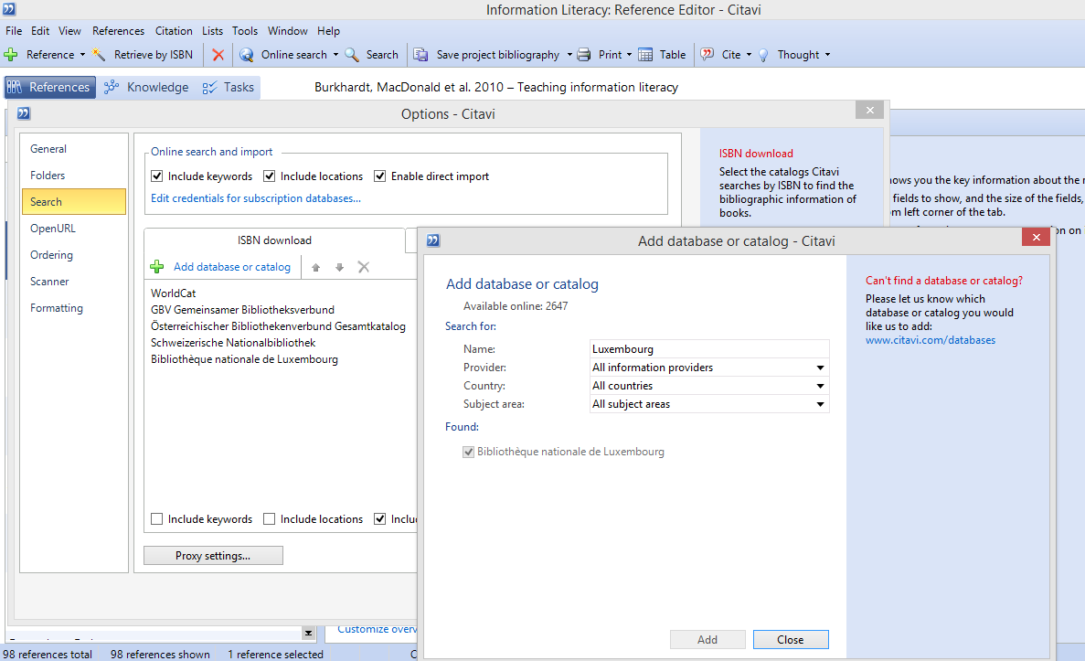Open the www.citavi.com/databases link
The image size is (1085, 661).
(931, 340)
